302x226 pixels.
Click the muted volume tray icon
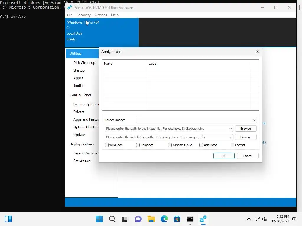pyautogui.click(x=265, y=219)
